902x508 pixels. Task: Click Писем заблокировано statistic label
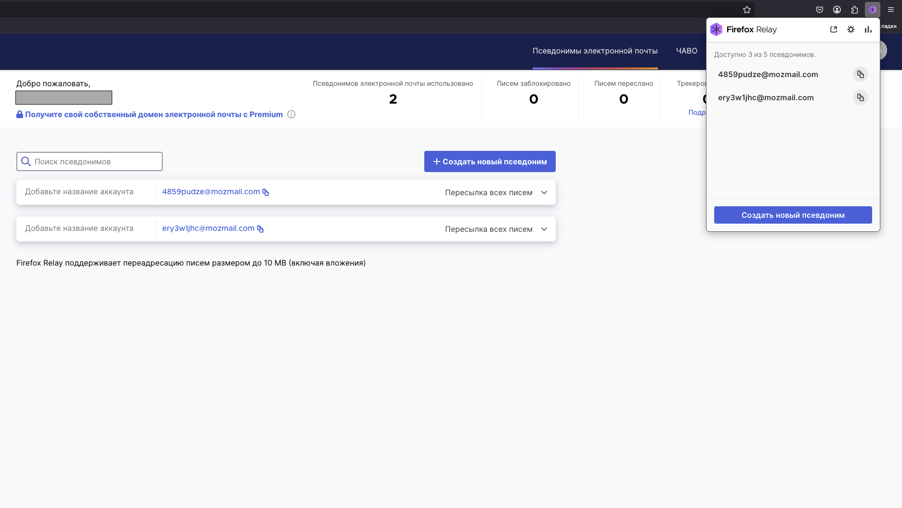click(x=534, y=83)
